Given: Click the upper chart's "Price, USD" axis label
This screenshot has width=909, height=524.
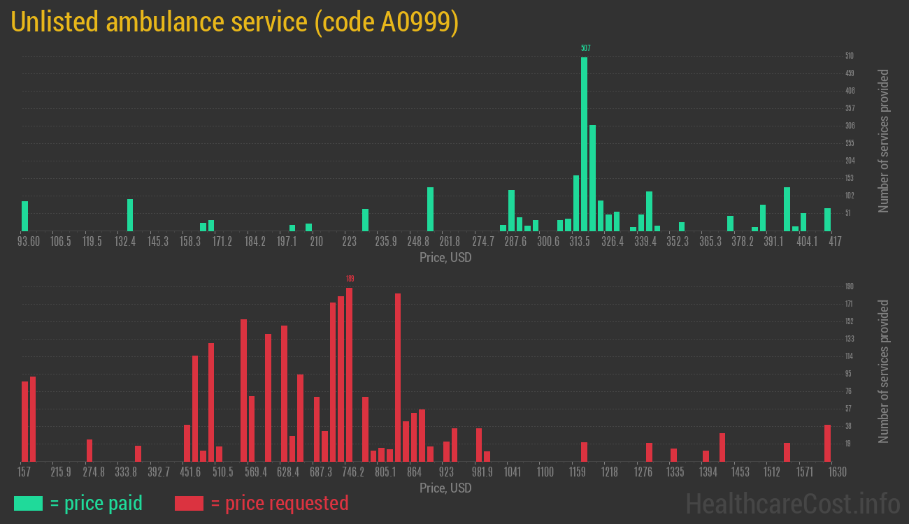Looking at the screenshot, I should point(445,258).
